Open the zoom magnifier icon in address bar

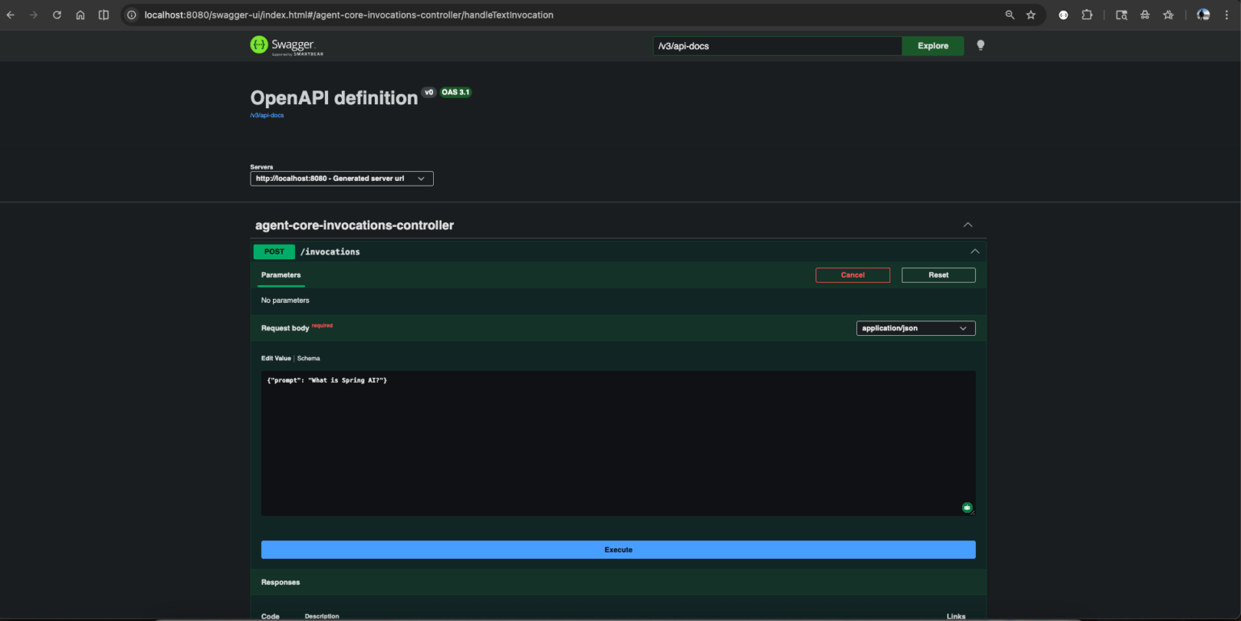coord(1009,15)
